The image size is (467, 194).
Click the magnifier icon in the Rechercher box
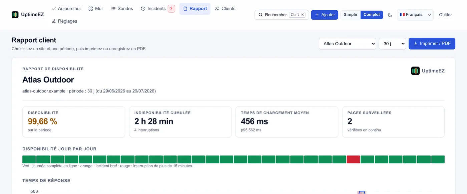(x=261, y=15)
